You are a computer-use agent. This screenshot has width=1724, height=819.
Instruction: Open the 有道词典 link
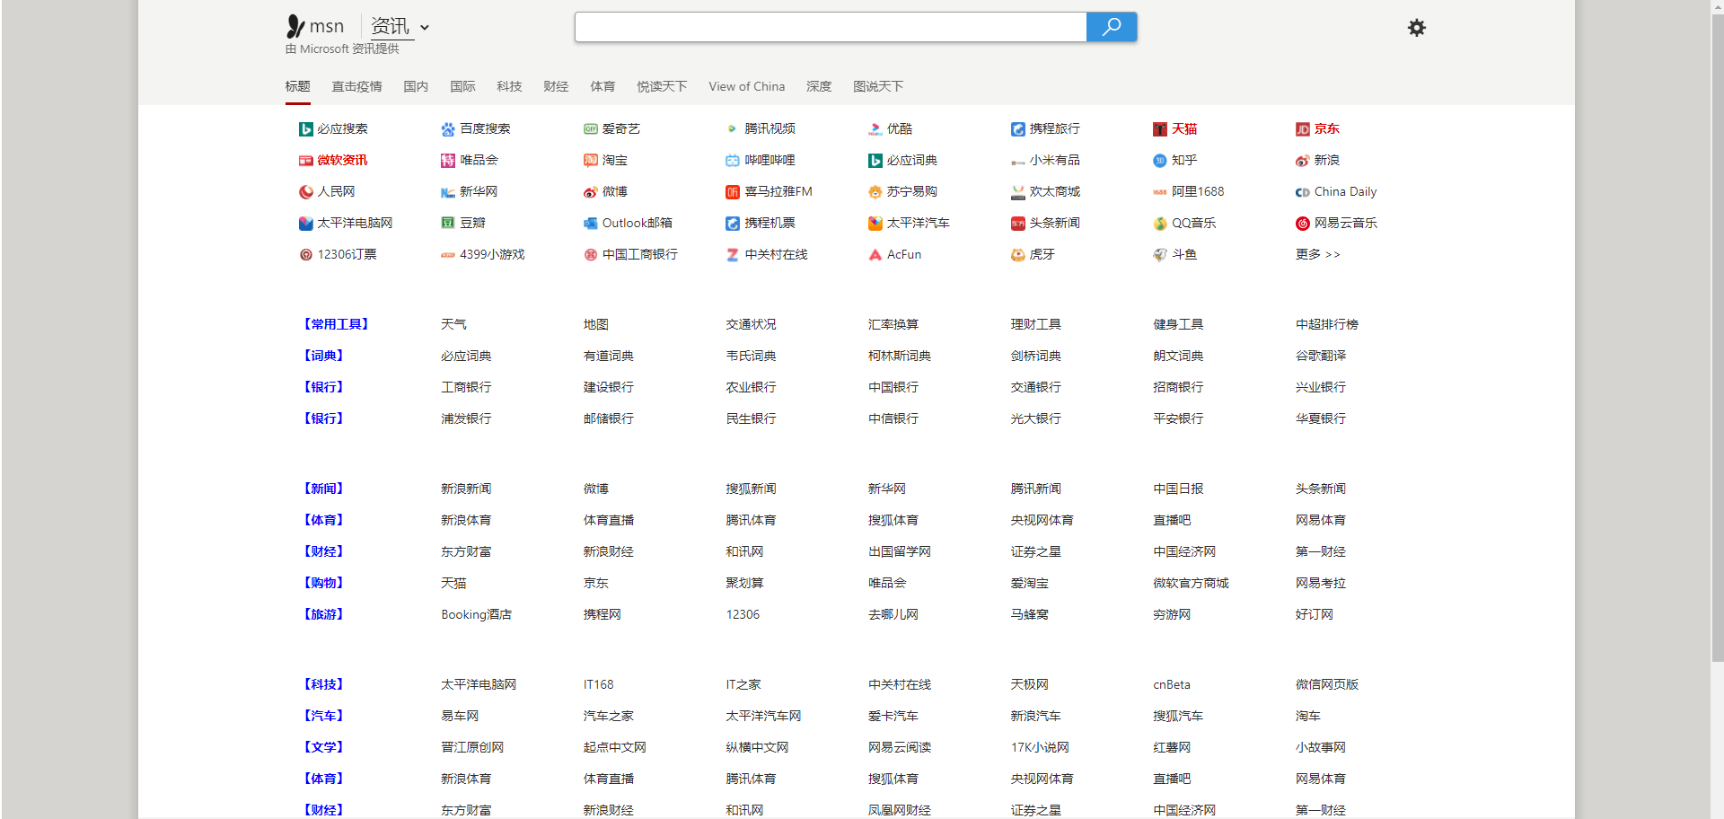[x=608, y=357]
